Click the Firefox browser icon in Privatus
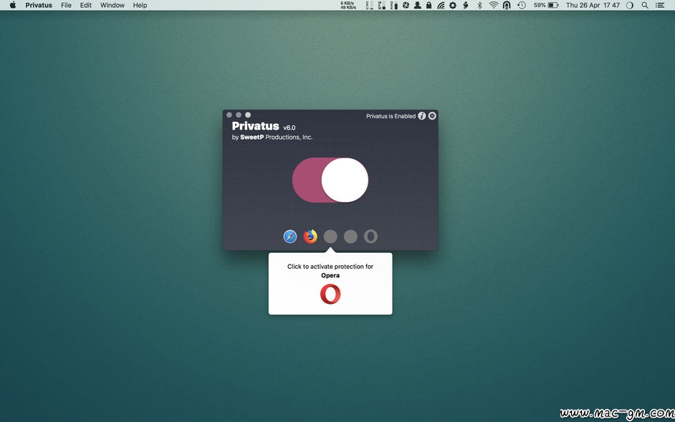Viewport: 675px width, 422px height. [x=310, y=236]
